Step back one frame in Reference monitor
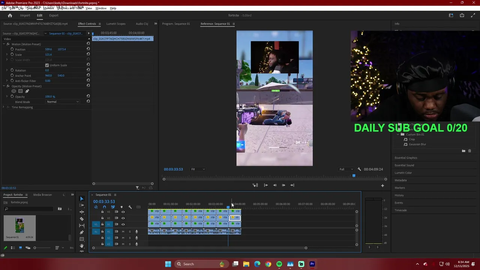This screenshot has height=270, width=480. click(x=274, y=185)
